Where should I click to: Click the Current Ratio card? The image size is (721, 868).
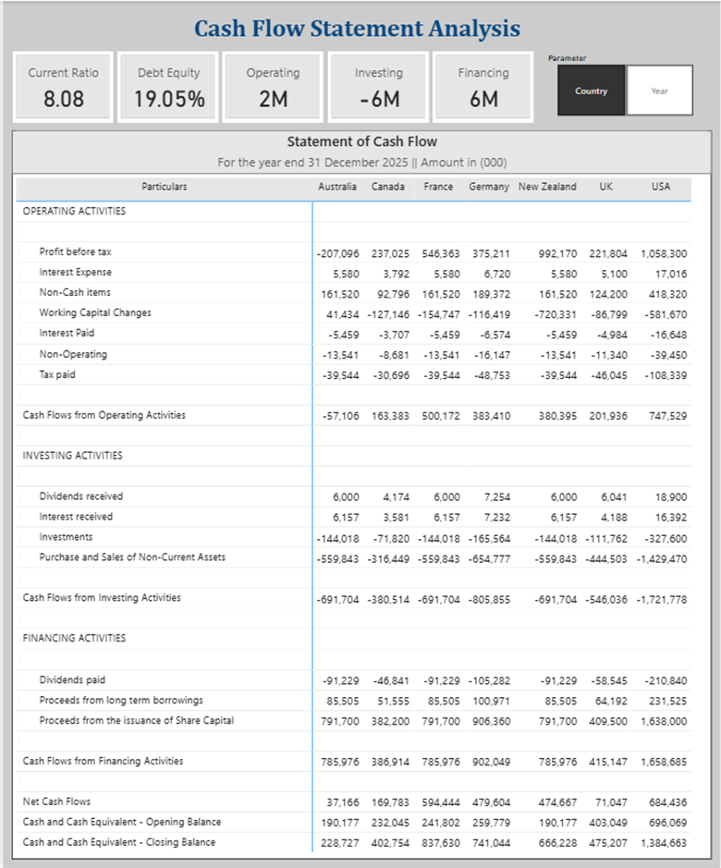tap(63, 87)
